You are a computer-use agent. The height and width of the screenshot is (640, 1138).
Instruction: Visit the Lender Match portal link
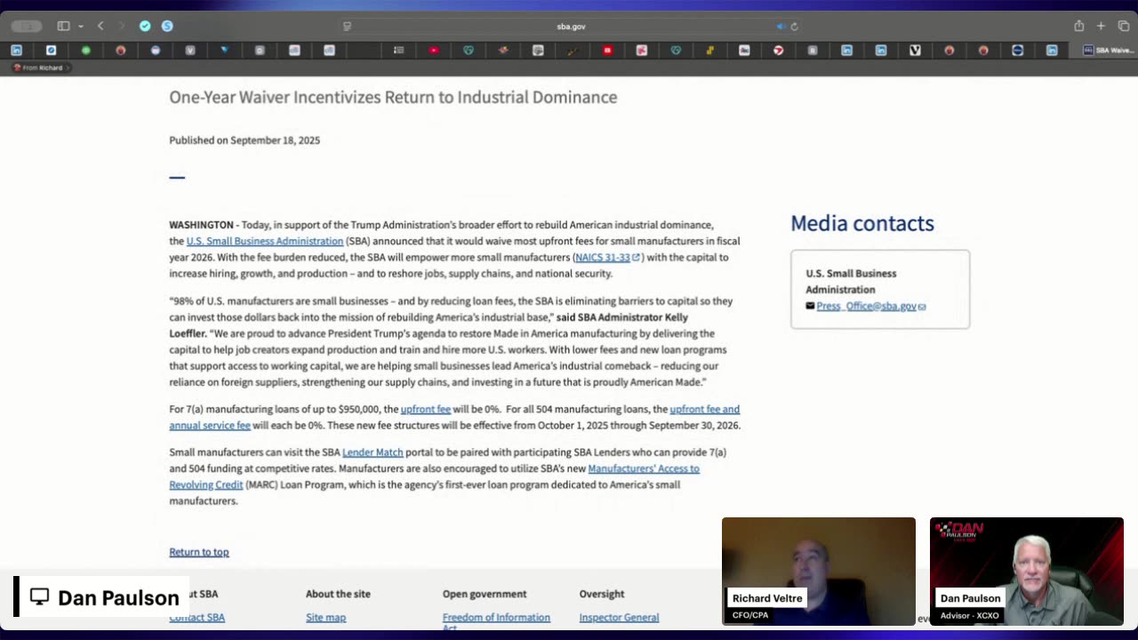click(x=373, y=452)
